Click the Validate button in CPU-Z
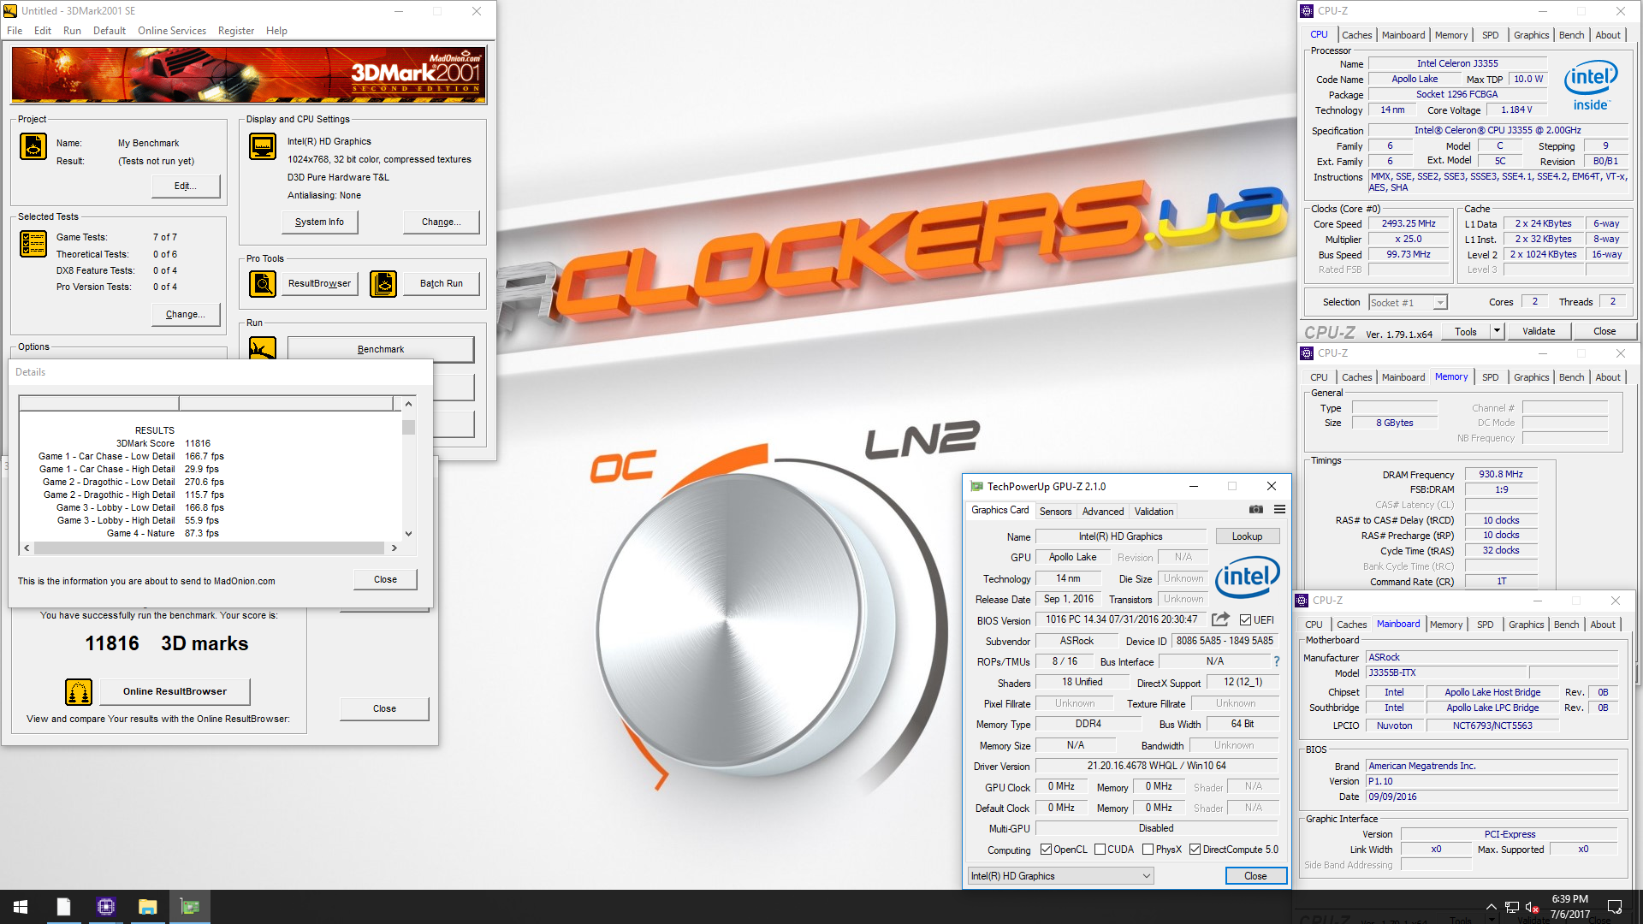1643x924 pixels. (x=1539, y=331)
